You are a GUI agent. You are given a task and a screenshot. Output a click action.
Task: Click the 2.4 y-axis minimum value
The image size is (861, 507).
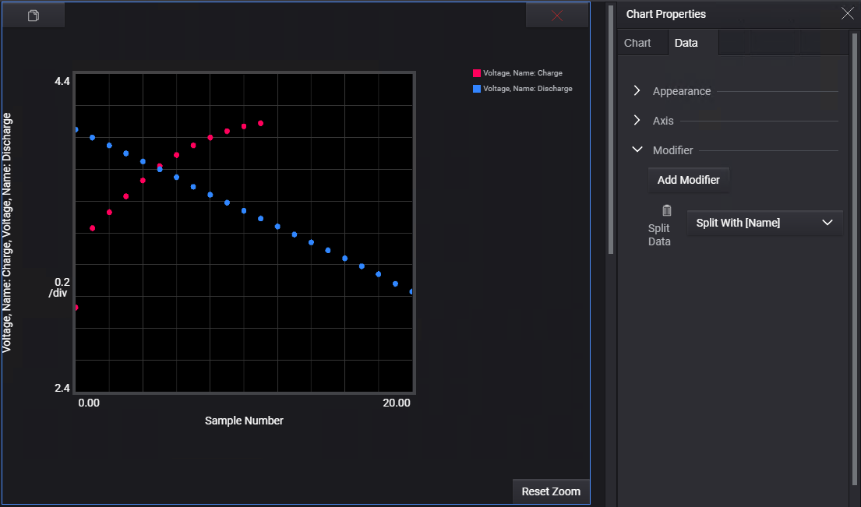[x=62, y=388]
